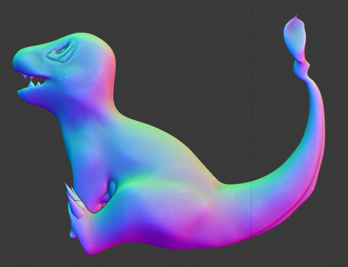
Task: Click the flame-shaped tip of the tail
Action: 295,39
